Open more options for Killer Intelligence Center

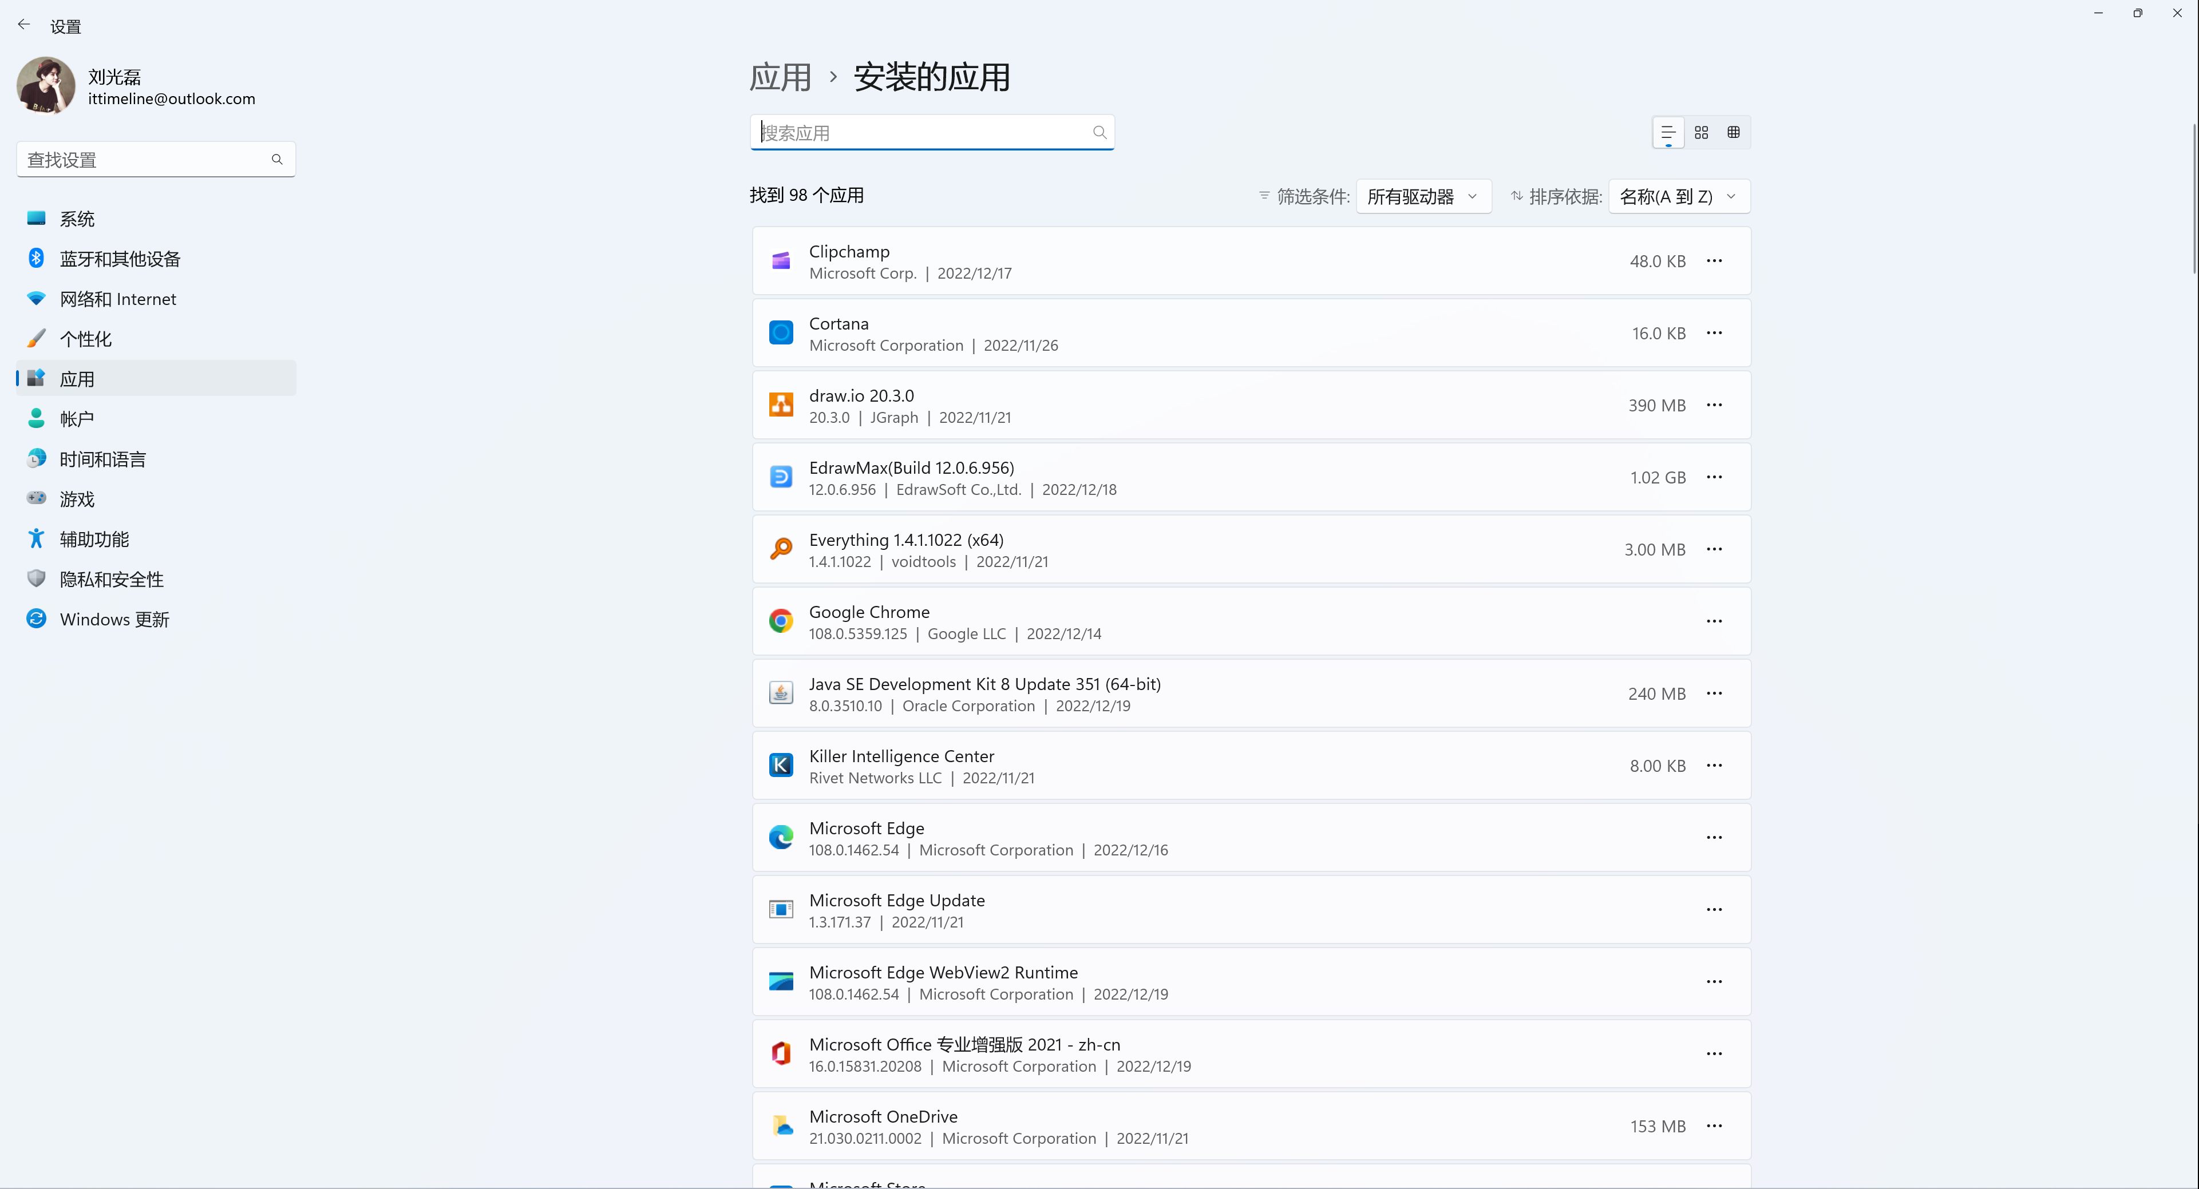(1714, 766)
